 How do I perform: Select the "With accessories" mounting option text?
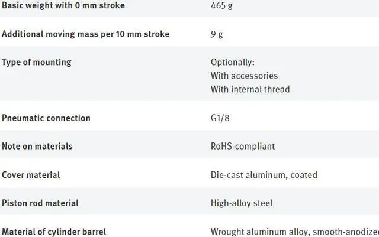[x=244, y=76]
